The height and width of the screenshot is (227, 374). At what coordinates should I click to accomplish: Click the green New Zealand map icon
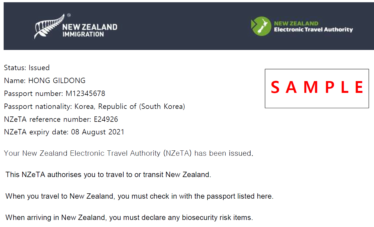[x=261, y=26]
